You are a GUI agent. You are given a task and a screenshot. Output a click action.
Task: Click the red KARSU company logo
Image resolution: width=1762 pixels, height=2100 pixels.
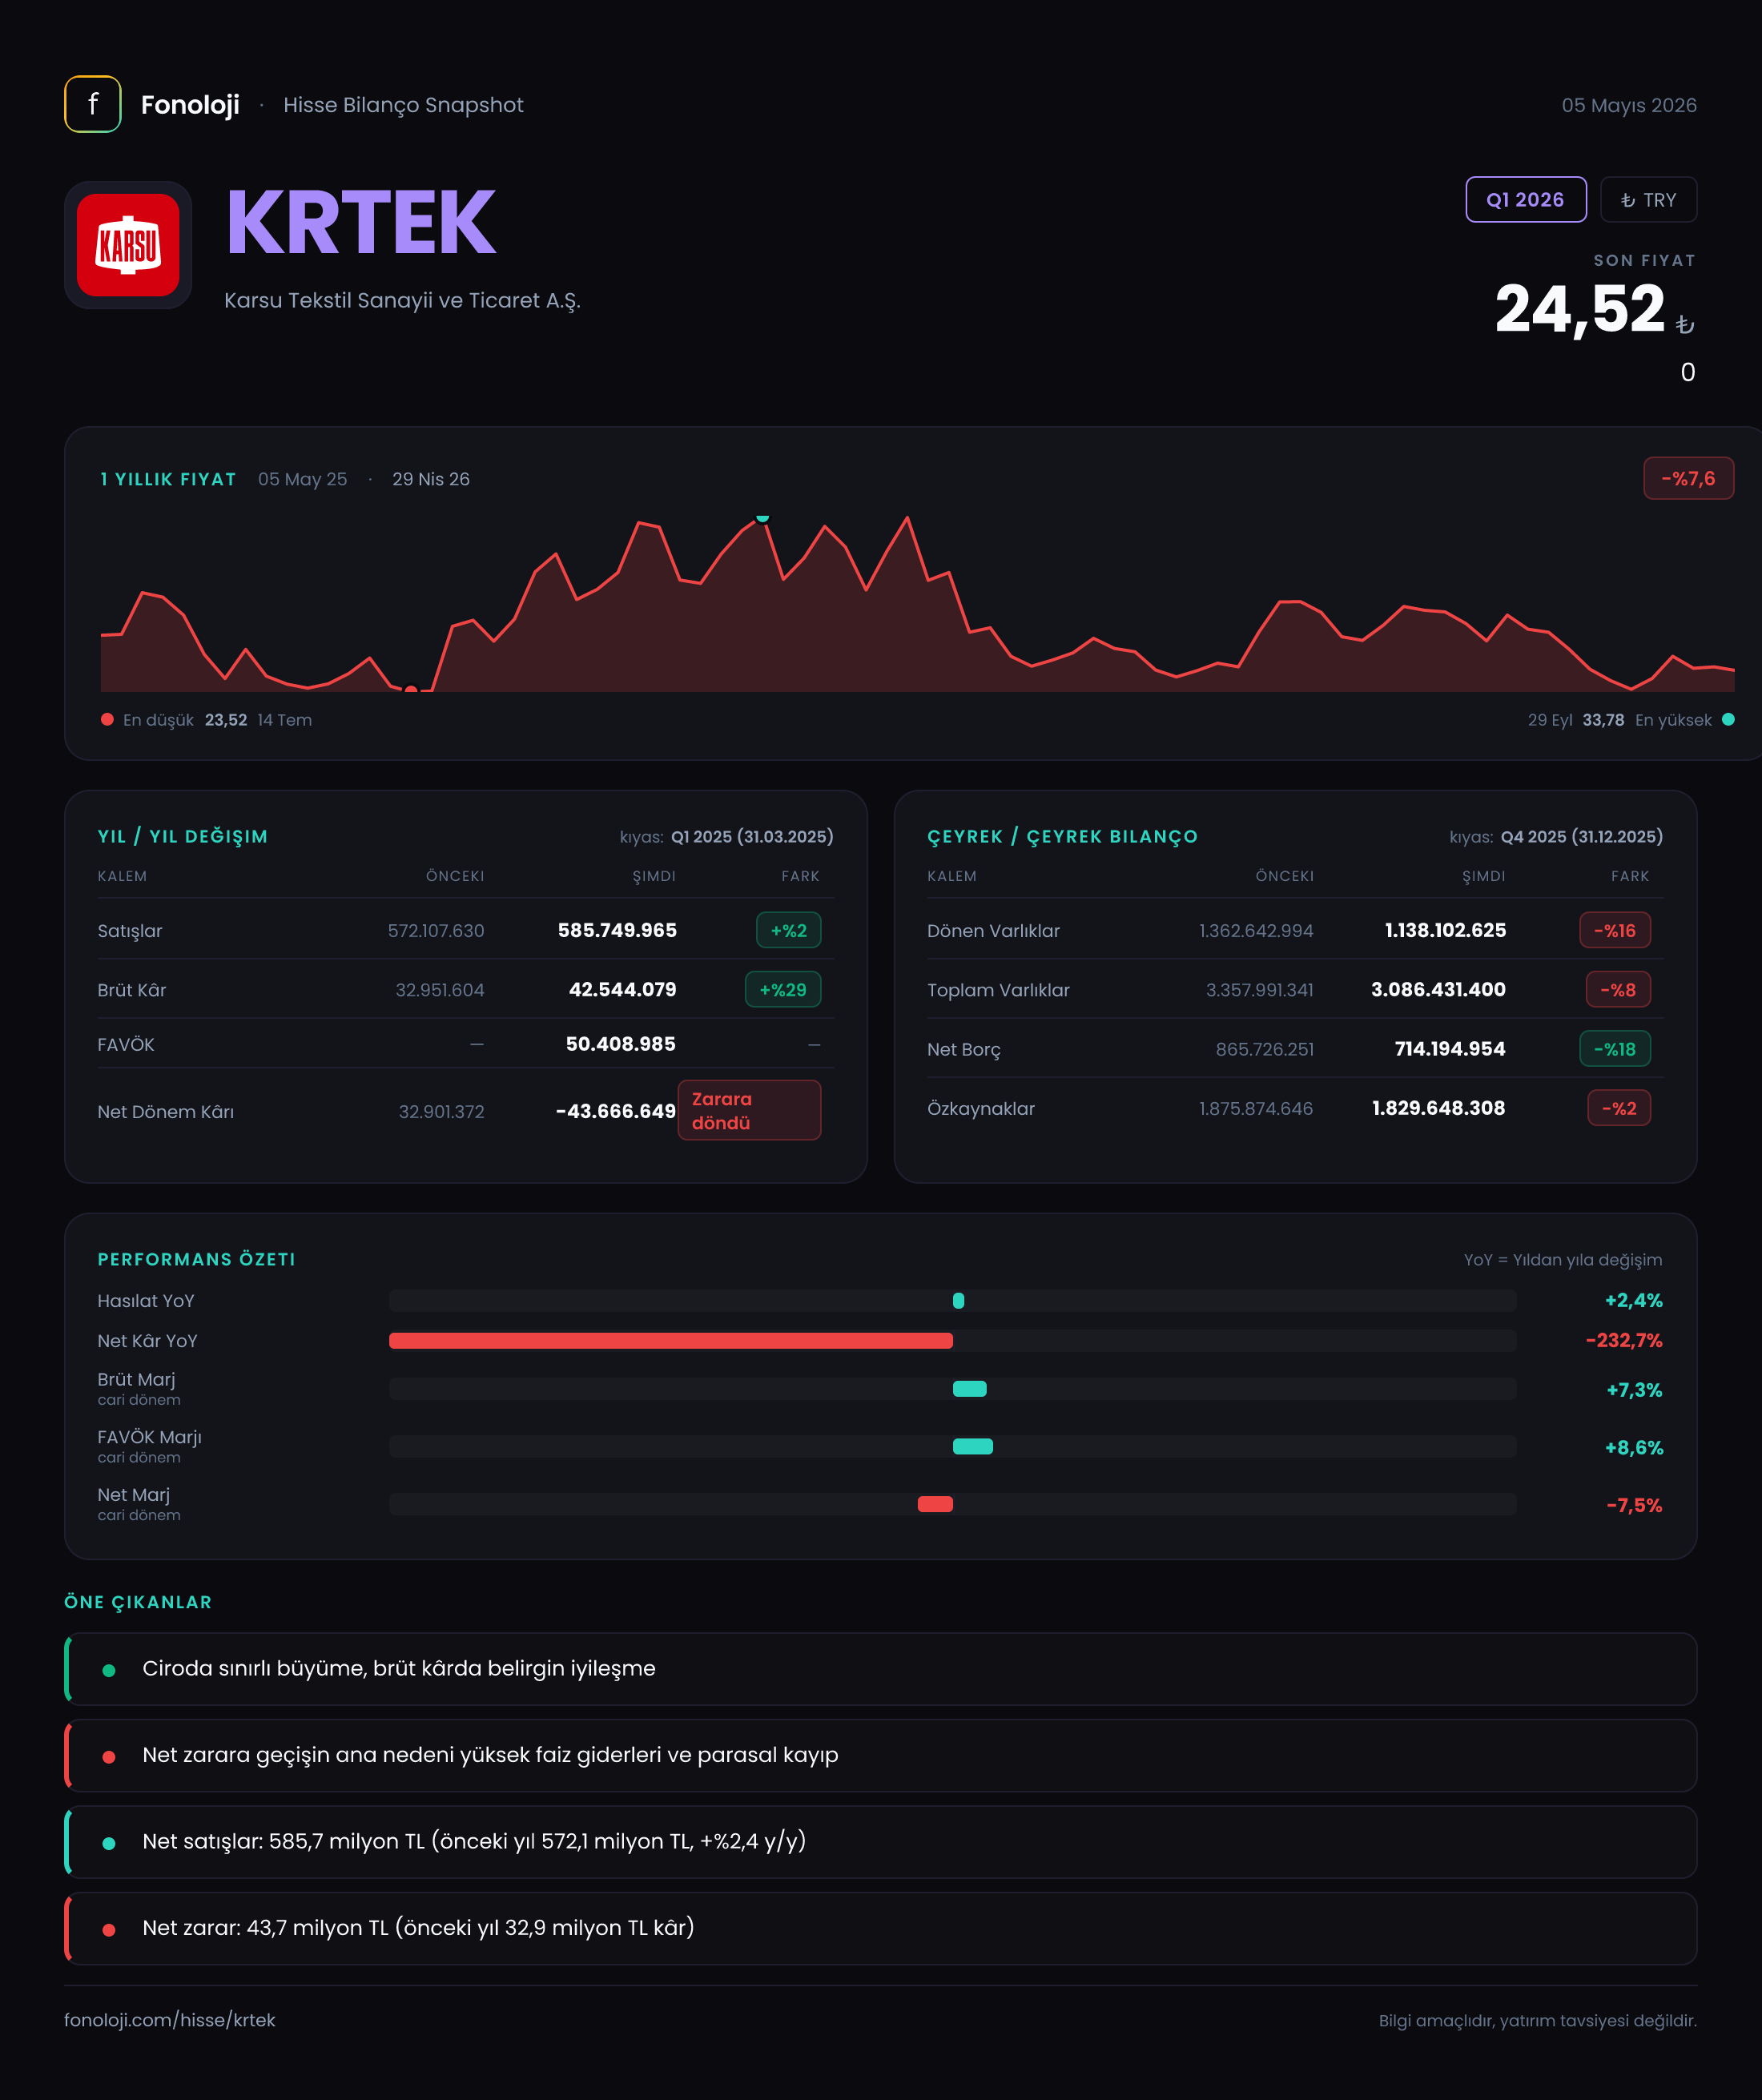coord(128,245)
